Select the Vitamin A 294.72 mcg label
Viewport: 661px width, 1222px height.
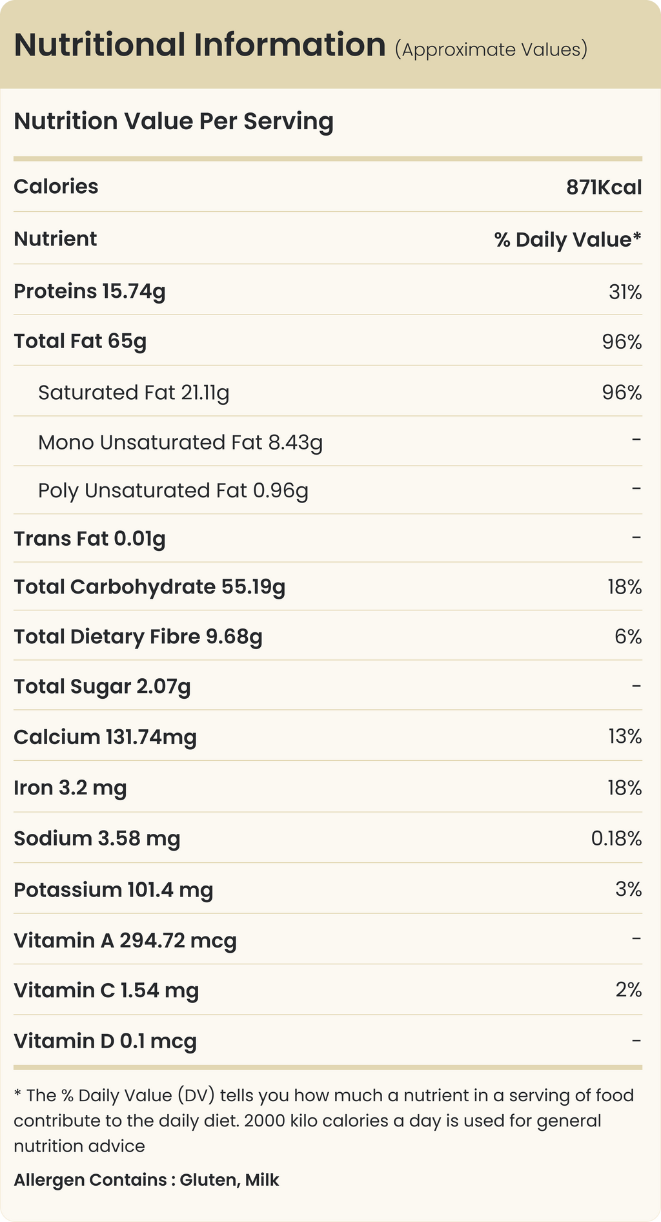tap(125, 940)
